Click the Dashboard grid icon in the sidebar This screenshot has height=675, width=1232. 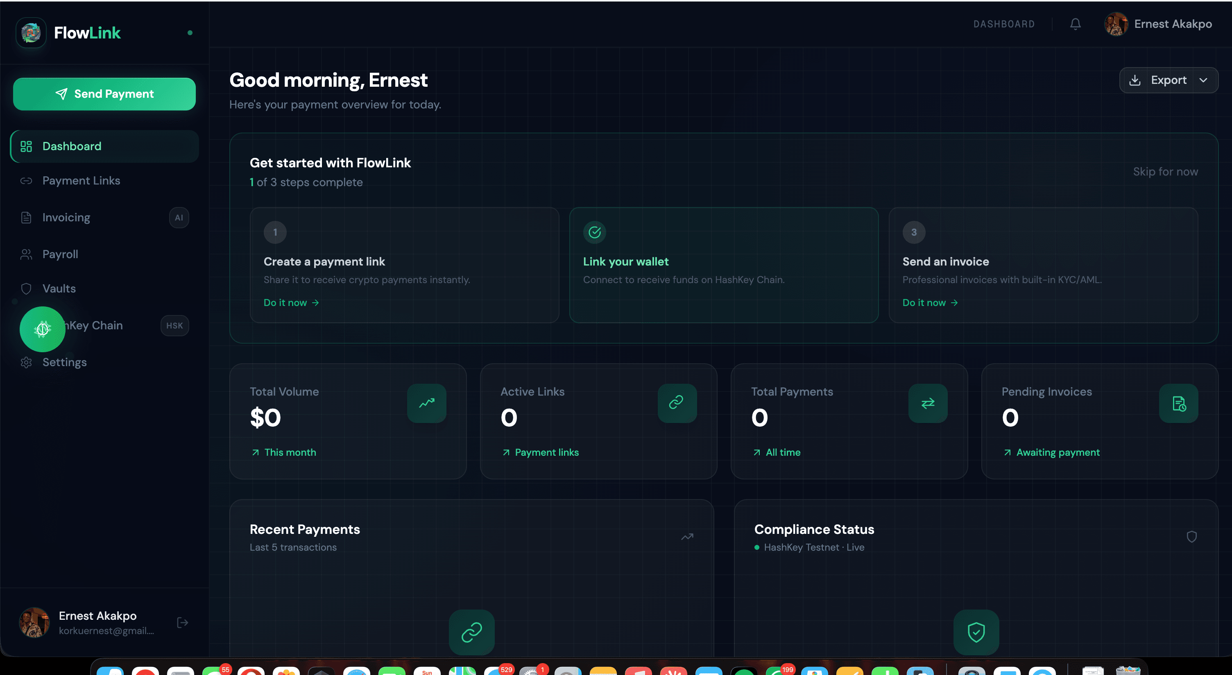pyautogui.click(x=26, y=146)
